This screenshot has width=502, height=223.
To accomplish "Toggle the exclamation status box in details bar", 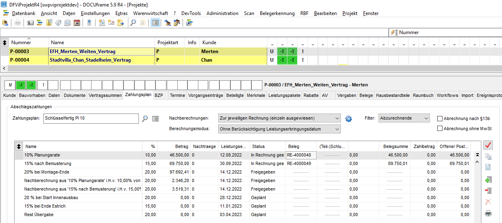I will (x=43, y=85).
